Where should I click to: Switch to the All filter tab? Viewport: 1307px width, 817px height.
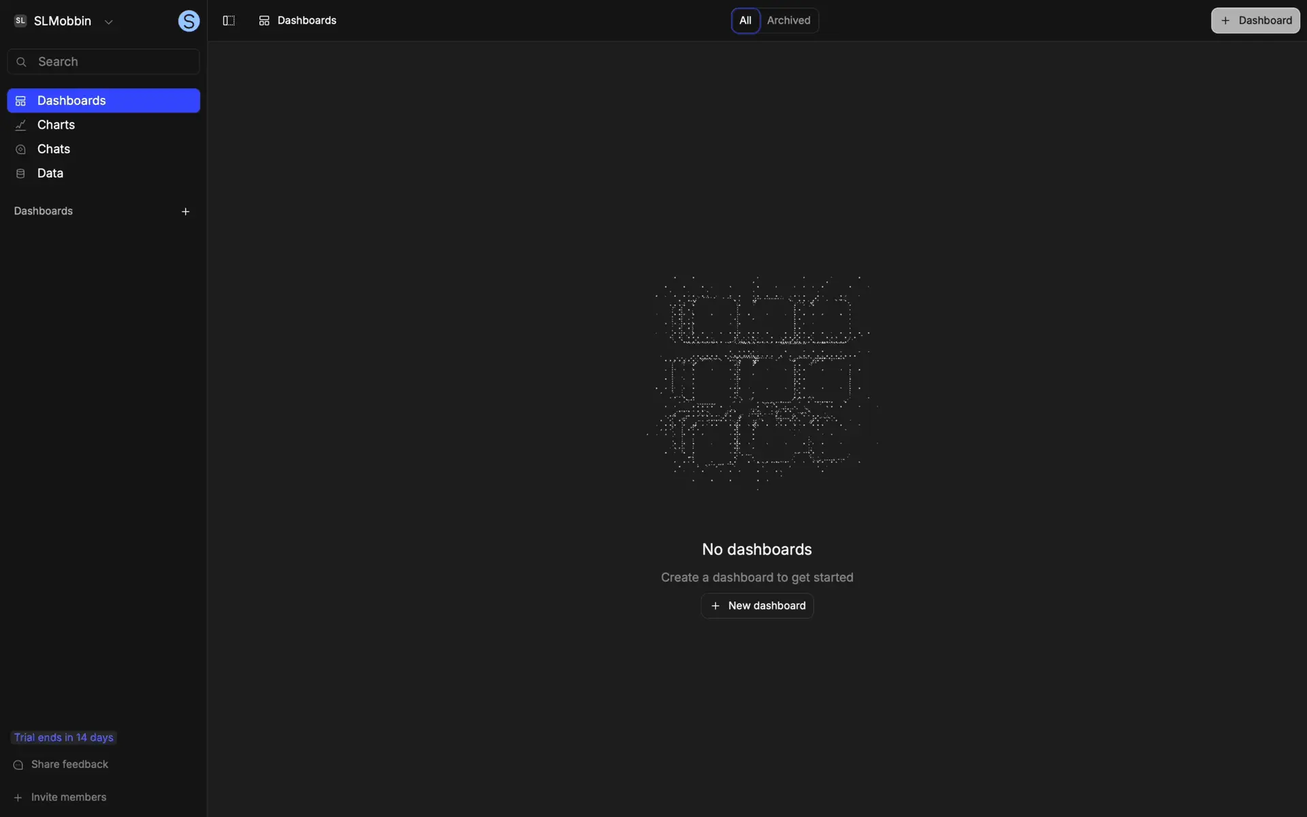click(745, 20)
